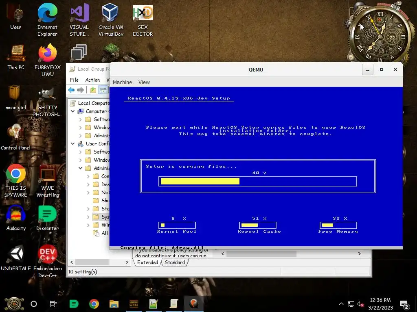This screenshot has height=312, width=417.
Task: Click the Cortana circle on the taskbar
Action: coord(34,304)
